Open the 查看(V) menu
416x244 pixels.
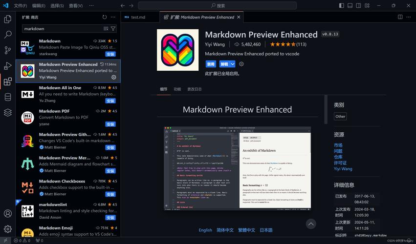point(76,5)
